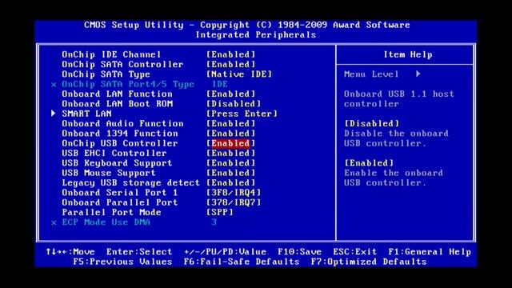Click the greyed IDE value for Port4/5
This screenshot has height=288, width=512.
(x=220, y=84)
